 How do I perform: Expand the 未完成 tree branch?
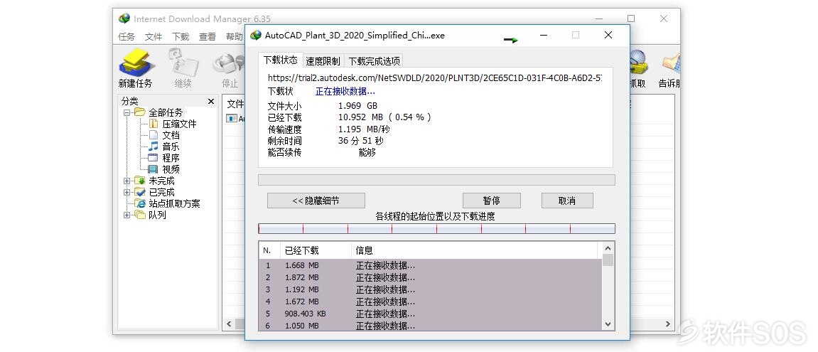[x=127, y=181]
